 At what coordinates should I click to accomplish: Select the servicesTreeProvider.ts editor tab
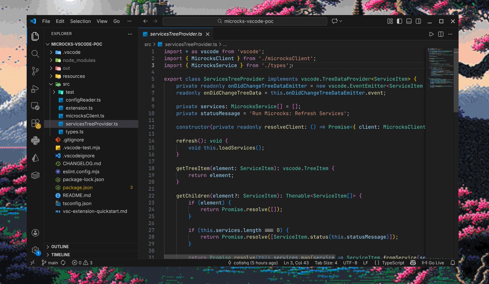coord(176,34)
